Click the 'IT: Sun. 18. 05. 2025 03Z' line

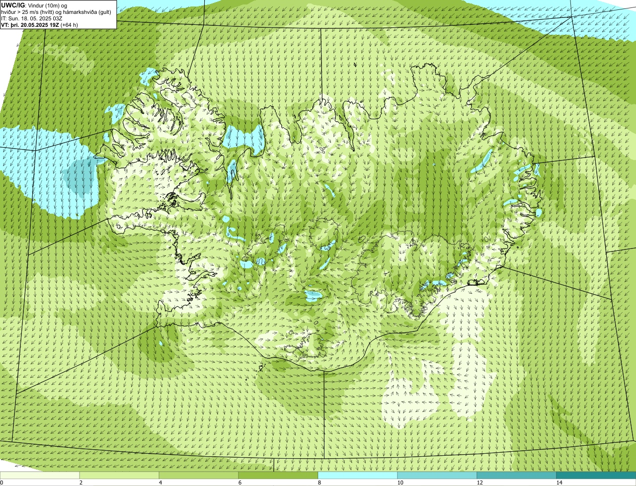point(32,18)
